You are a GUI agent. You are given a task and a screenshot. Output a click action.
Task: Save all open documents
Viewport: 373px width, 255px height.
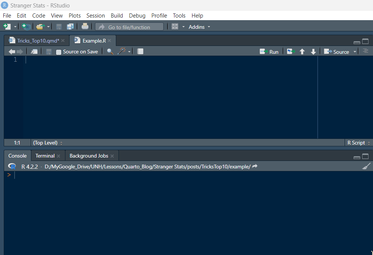click(x=70, y=27)
